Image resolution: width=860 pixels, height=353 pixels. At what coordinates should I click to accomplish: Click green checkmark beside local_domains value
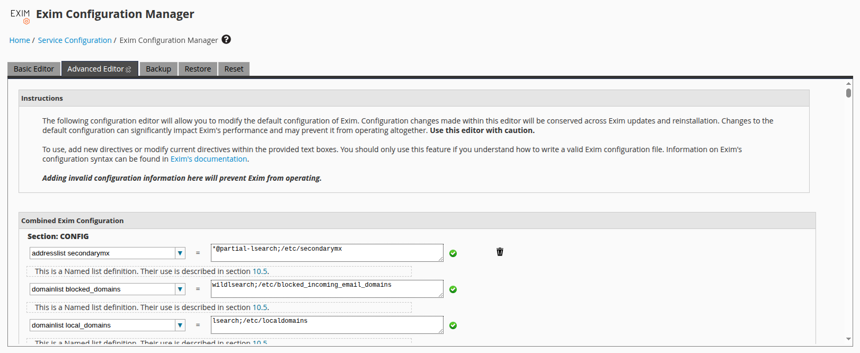pos(453,325)
